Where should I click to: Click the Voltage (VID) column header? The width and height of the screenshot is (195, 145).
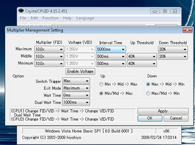pyautogui.click(x=80, y=42)
